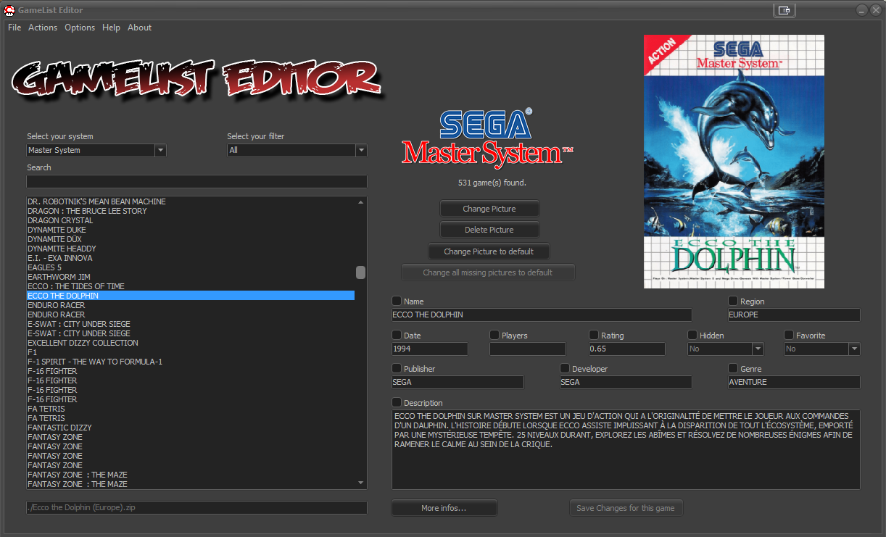Toggle the Date checkbox
Viewport: 886px width, 537px height.
pyautogui.click(x=397, y=335)
